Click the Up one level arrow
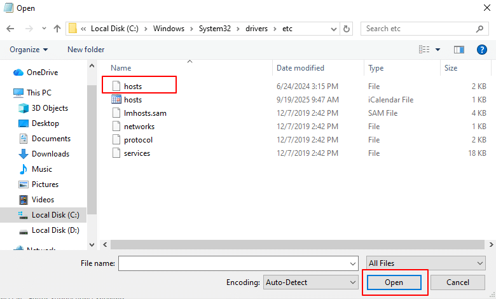Screen dimensions: 496x299 (57, 29)
